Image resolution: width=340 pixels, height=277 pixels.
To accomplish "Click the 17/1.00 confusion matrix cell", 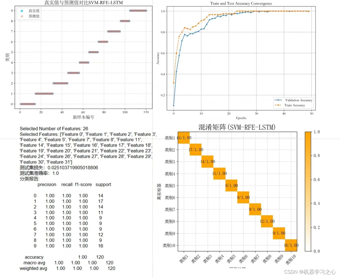I will click(196, 150).
